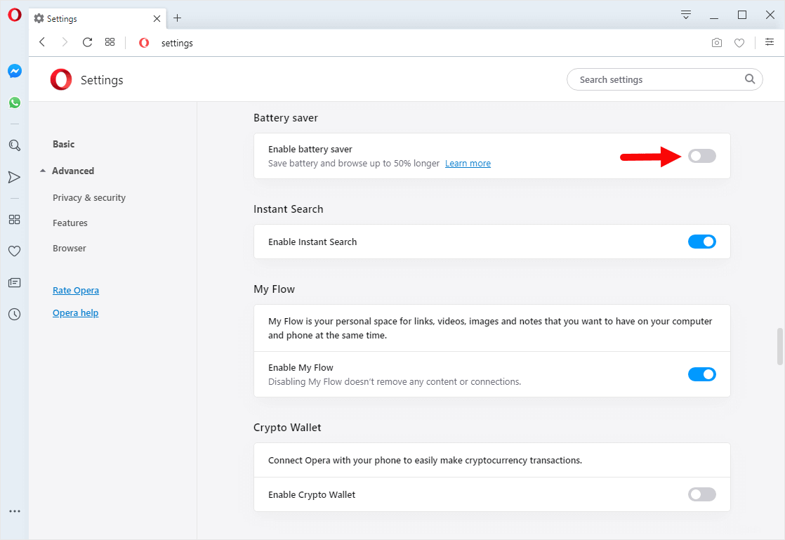Turn off the My Flow toggle
Image resolution: width=785 pixels, height=540 pixels.
(x=702, y=374)
